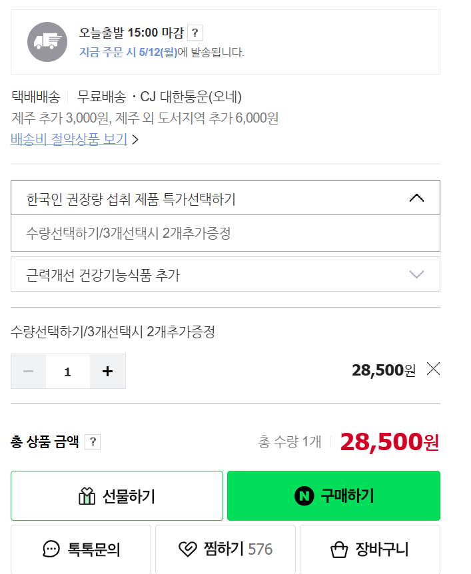Open the 배송비 절약상품 보기 link
This screenshot has height=574, width=471.
click(x=69, y=139)
